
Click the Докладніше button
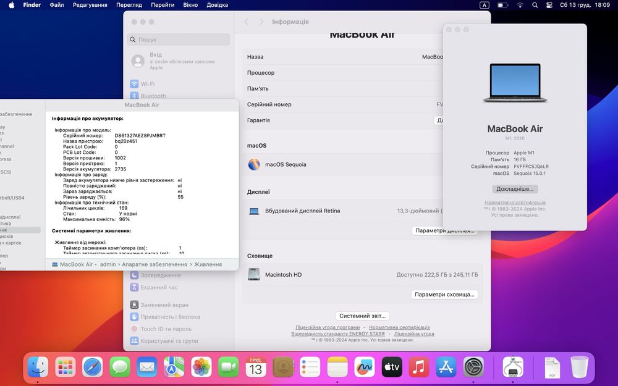[x=515, y=189]
